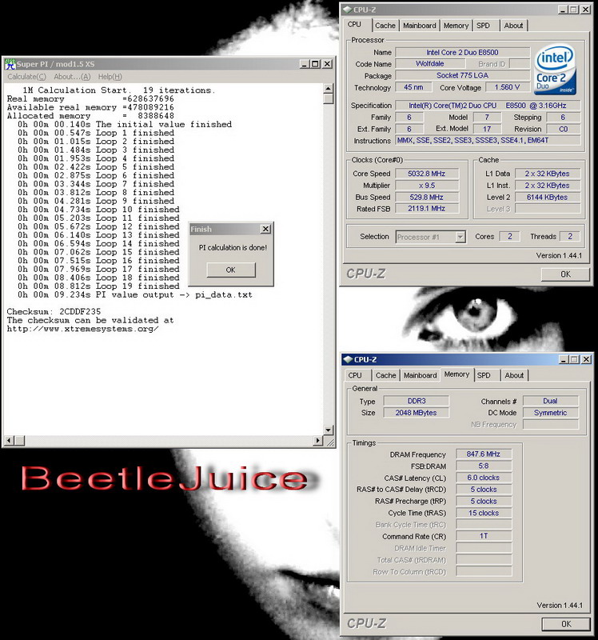Click the FSB:DRAM ratio value 5:8
Image resolution: width=598 pixels, height=640 pixels.
pos(484,466)
